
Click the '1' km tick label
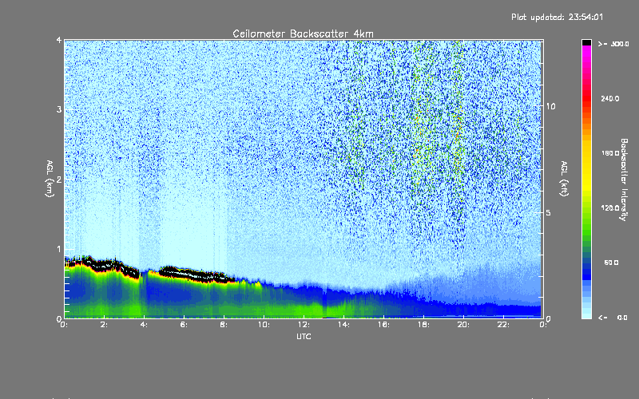[x=59, y=249]
